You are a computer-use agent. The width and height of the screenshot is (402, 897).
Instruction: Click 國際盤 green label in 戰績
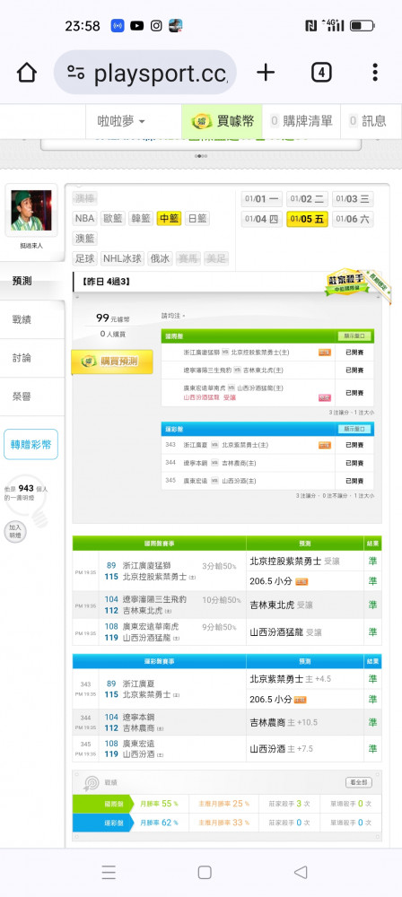coord(102,804)
